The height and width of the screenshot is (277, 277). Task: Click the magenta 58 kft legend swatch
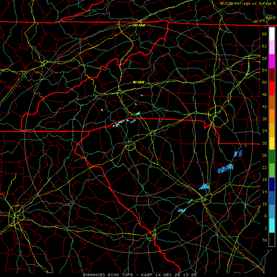(x=272, y=61)
